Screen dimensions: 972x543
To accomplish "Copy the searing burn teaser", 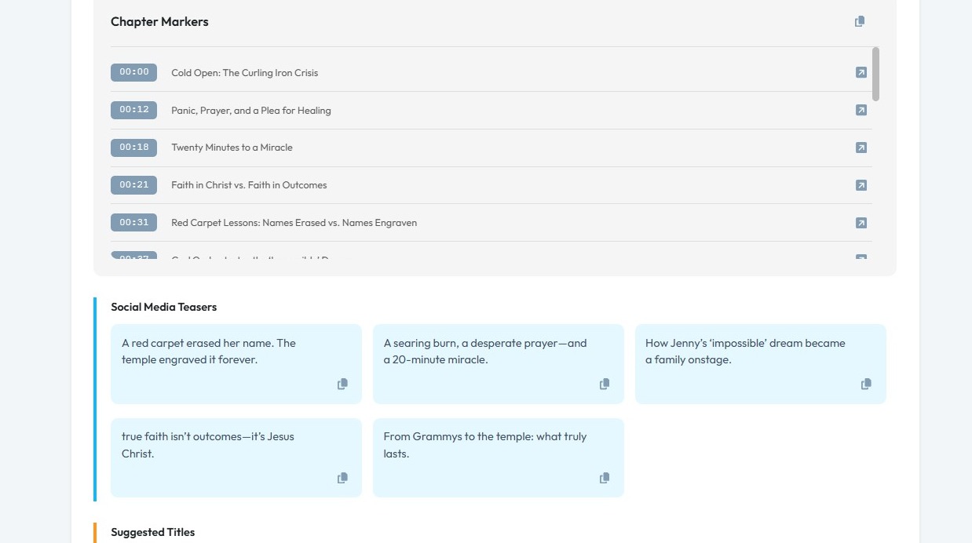I will (605, 384).
